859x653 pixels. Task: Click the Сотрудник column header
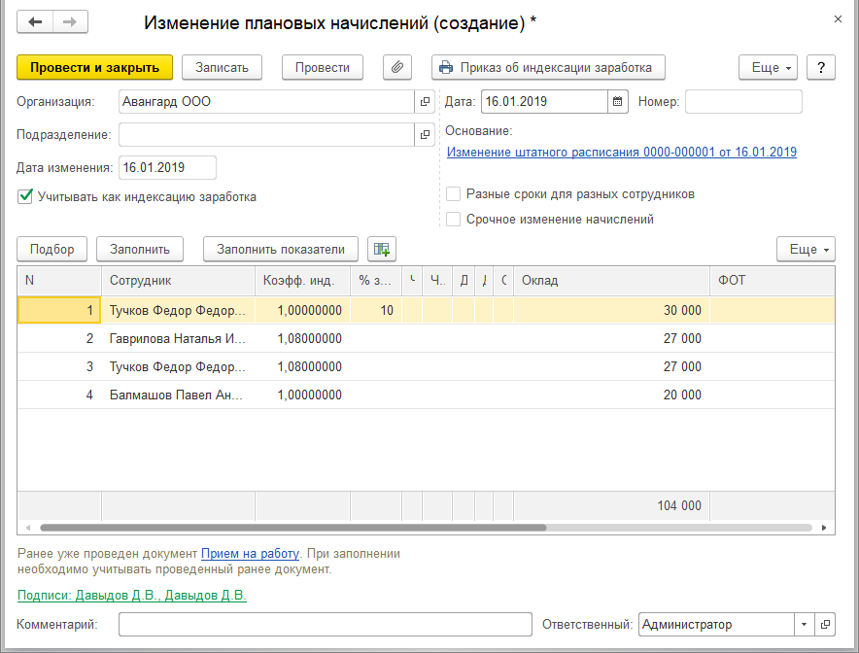[x=178, y=281]
